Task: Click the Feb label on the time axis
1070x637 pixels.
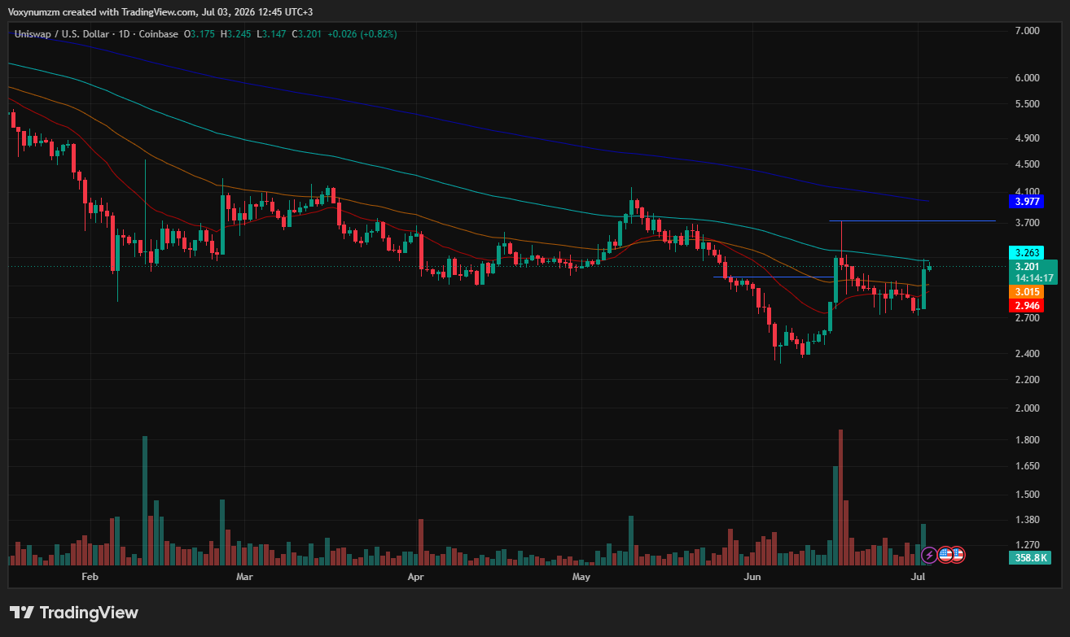Action: click(90, 577)
